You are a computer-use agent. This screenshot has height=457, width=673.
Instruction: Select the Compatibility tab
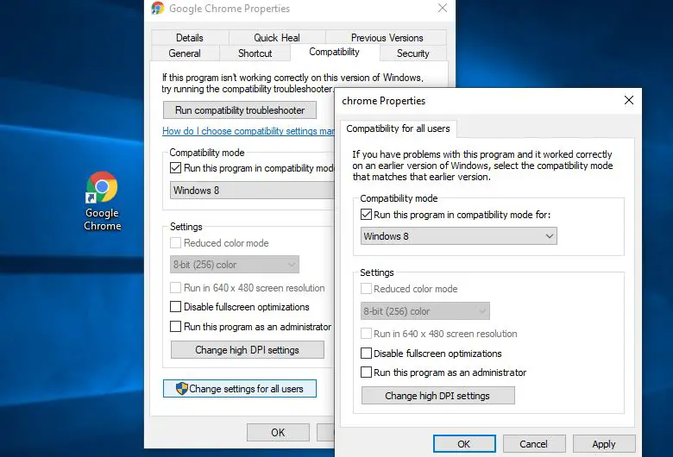[335, 52]
